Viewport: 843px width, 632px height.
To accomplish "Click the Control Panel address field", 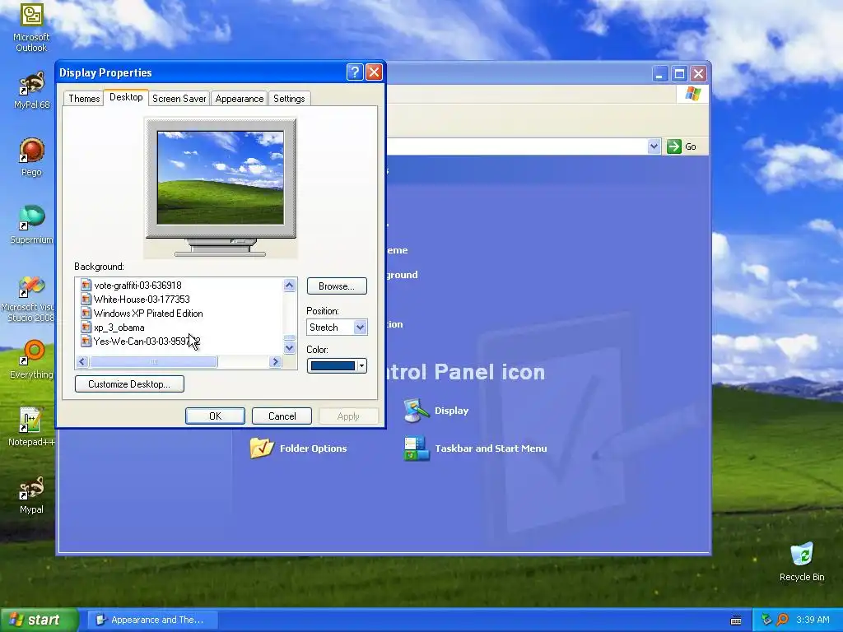I will (x=516, y=146).
